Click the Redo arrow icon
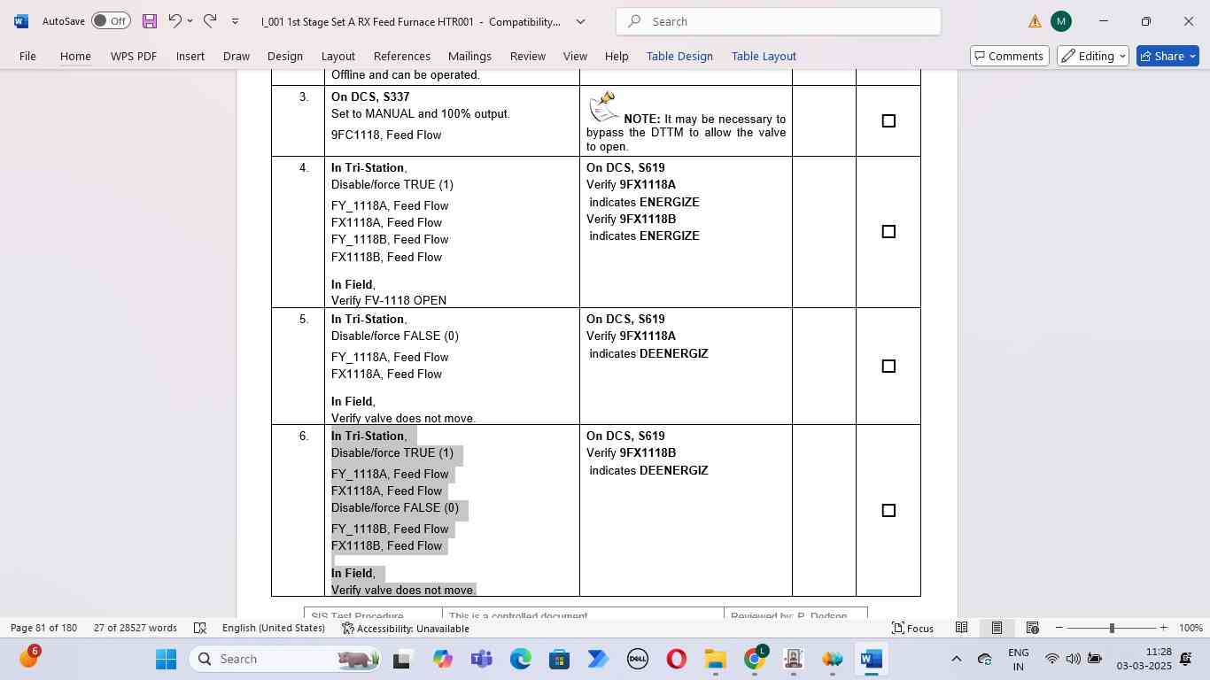The width and height of the screenshot is (1210, 680). (210, 20)
